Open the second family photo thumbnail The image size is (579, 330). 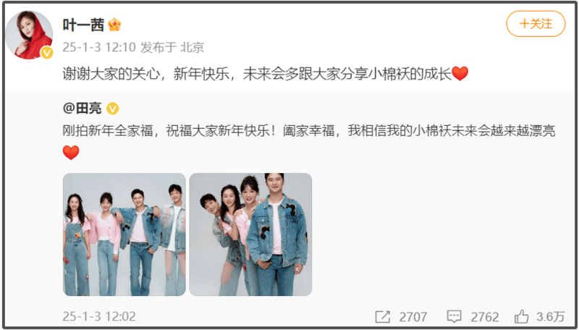[250, 234]
